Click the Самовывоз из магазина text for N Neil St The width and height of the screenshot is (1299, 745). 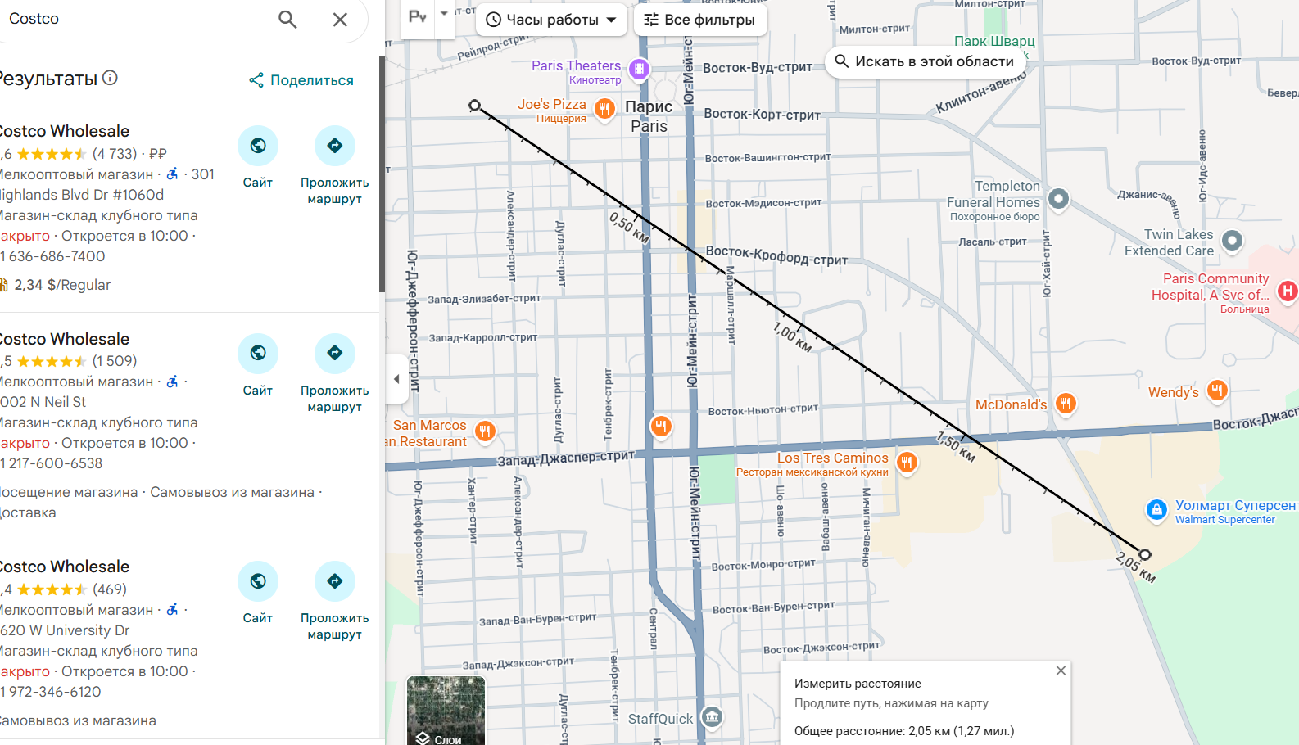click(232, 492)
